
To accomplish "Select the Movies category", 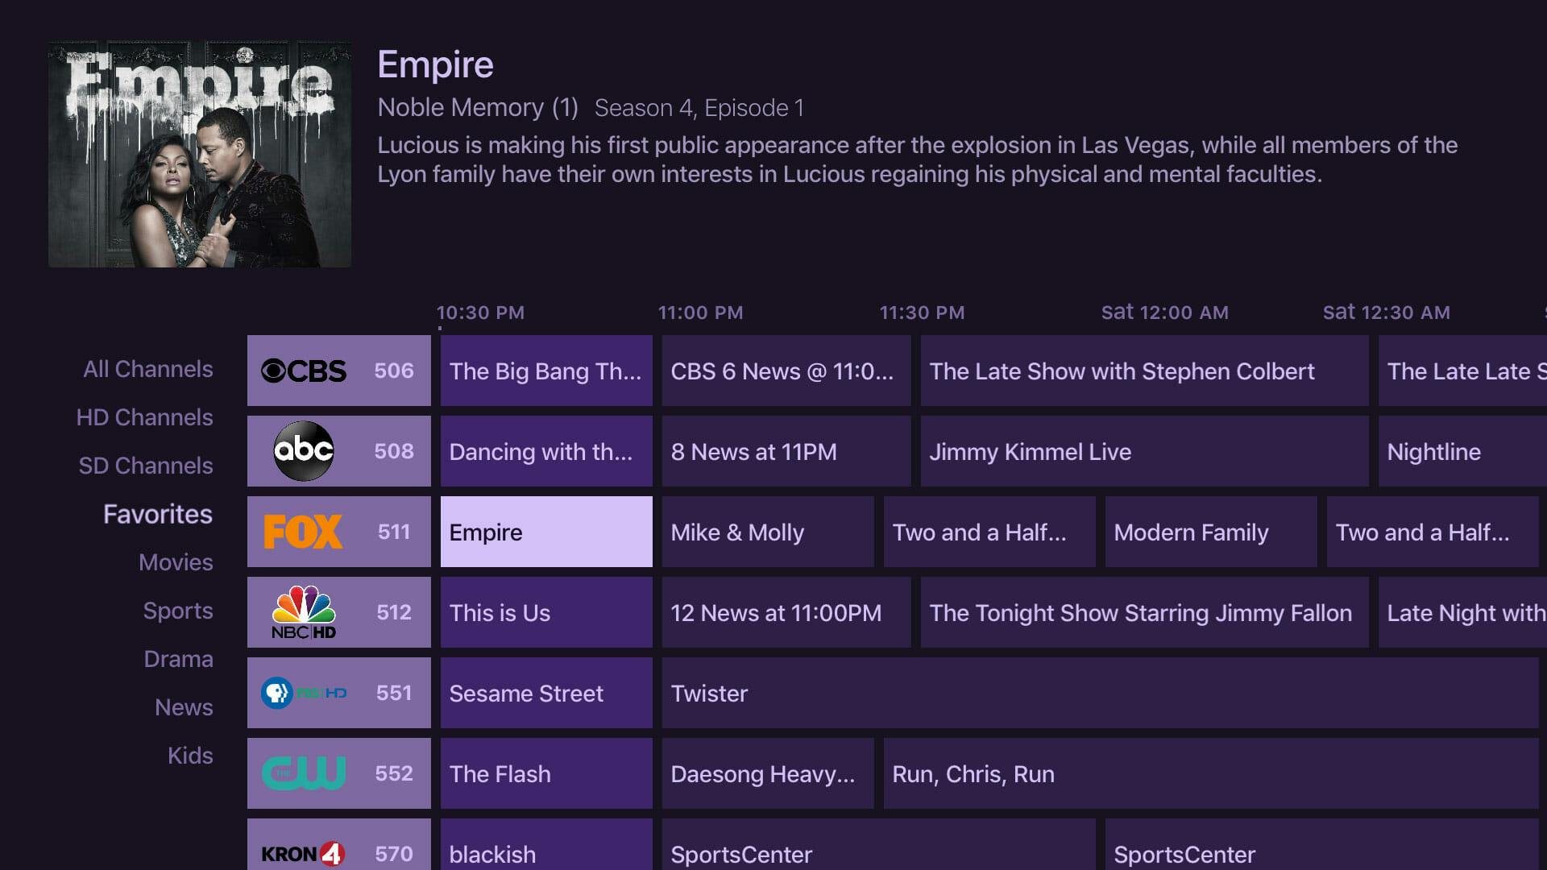I will point(174,563).
